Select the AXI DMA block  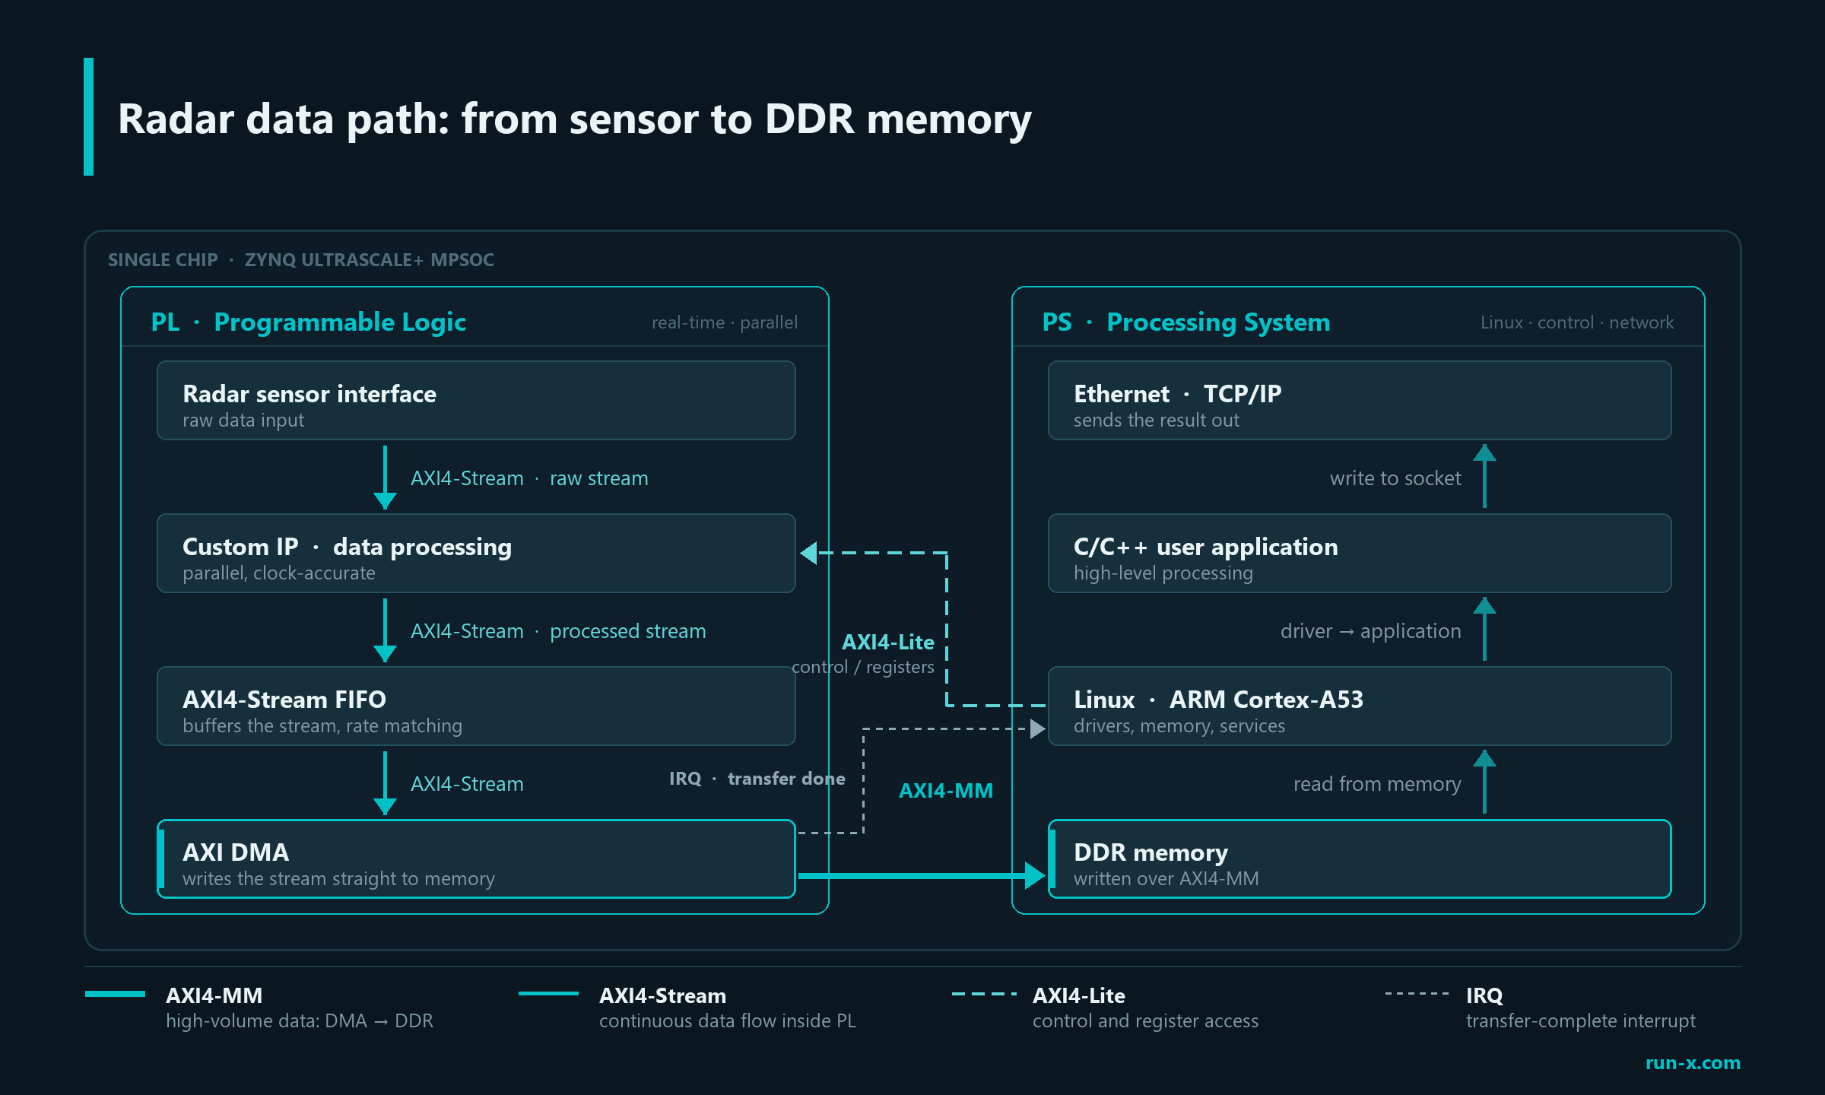tap(476, 859)
